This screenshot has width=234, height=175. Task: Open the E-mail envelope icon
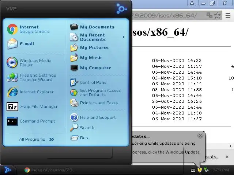12,44
